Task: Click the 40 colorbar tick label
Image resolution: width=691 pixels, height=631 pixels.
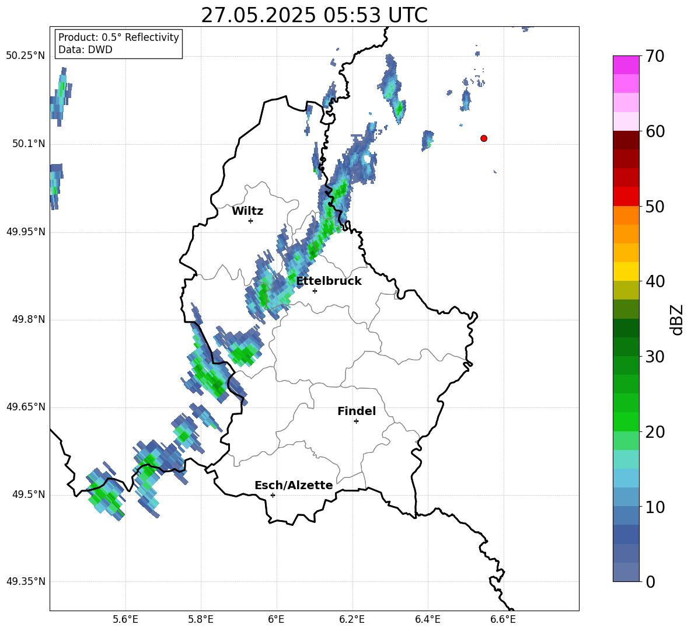Action: [x=655, y=281]
